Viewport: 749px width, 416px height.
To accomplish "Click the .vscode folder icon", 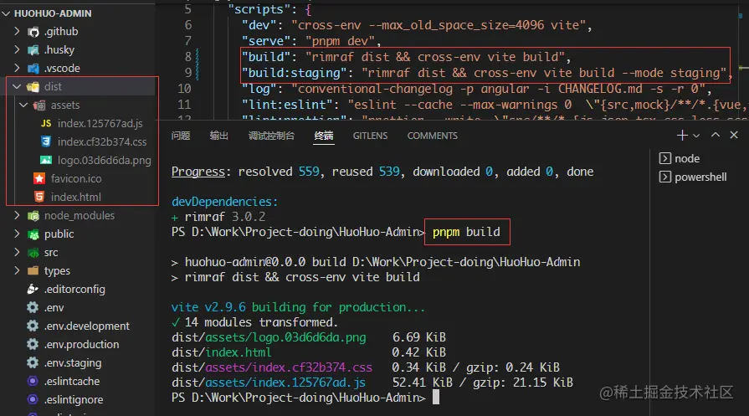I will (x=33, y=69).
